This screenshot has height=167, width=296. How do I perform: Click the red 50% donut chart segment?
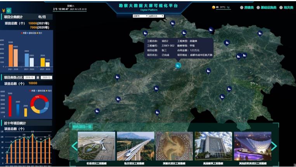pos(39,98)
